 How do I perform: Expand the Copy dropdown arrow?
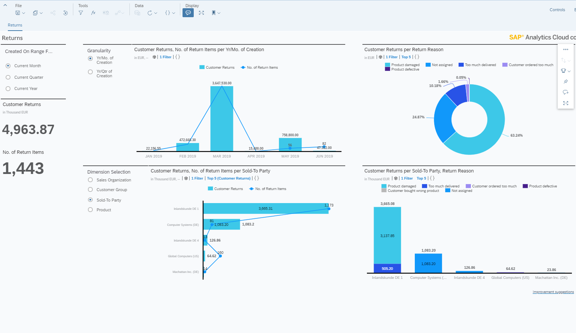click(x=41, y=13)
